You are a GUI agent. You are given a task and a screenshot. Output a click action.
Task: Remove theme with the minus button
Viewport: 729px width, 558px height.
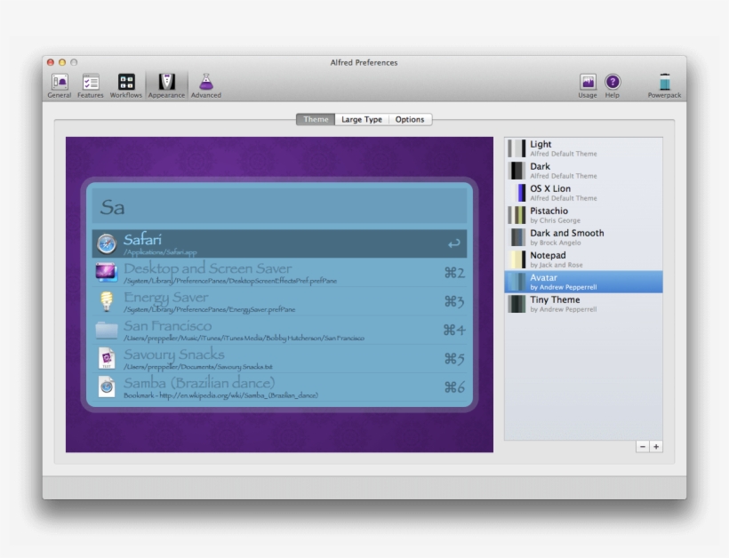(x=643, y=447)
